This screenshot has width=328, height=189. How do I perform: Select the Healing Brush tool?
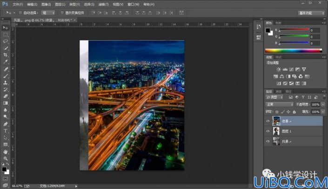[6, 69]
